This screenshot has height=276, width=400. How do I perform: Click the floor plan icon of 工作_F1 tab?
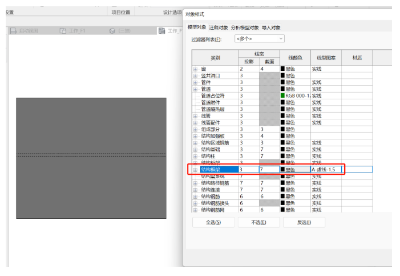click(63, 31)
